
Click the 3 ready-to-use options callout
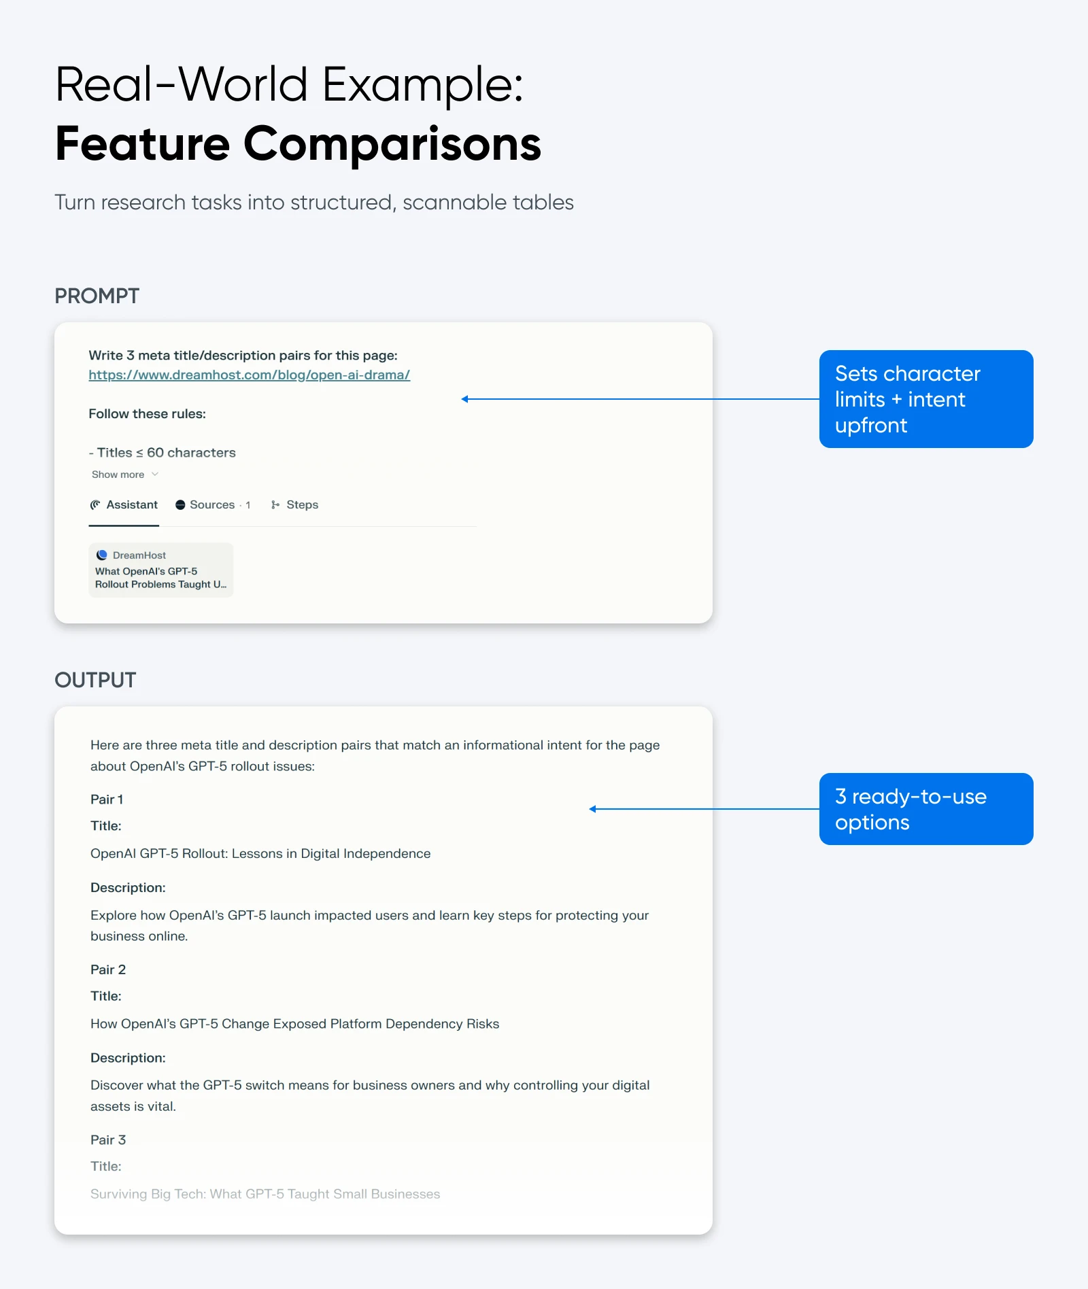[x=925, y=809]
